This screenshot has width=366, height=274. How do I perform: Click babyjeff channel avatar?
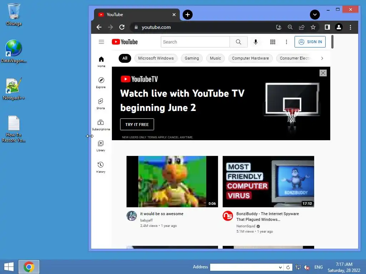coord(132,216)
